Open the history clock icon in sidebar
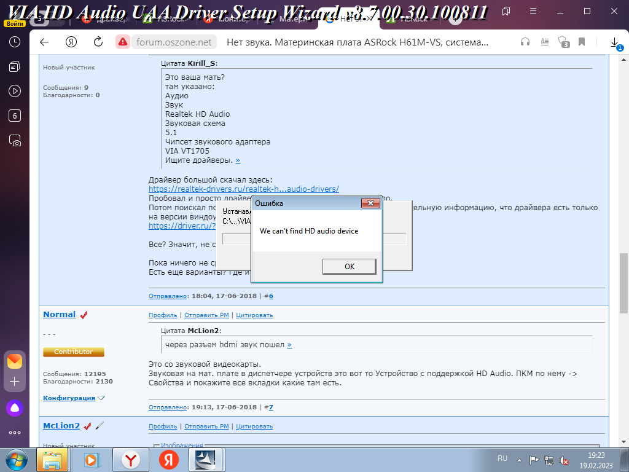This screenshot has width=629, height=472. (15, 42)
